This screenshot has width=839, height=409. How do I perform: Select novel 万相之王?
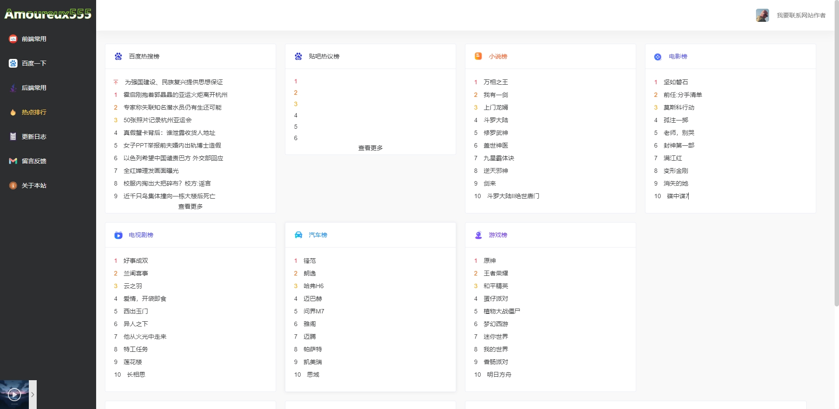pyautogui.click(x=496, y=82)
